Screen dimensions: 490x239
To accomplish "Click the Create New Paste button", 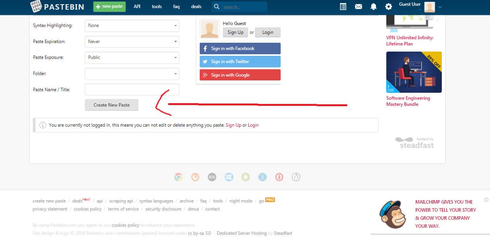I will [x=111, y=105].
